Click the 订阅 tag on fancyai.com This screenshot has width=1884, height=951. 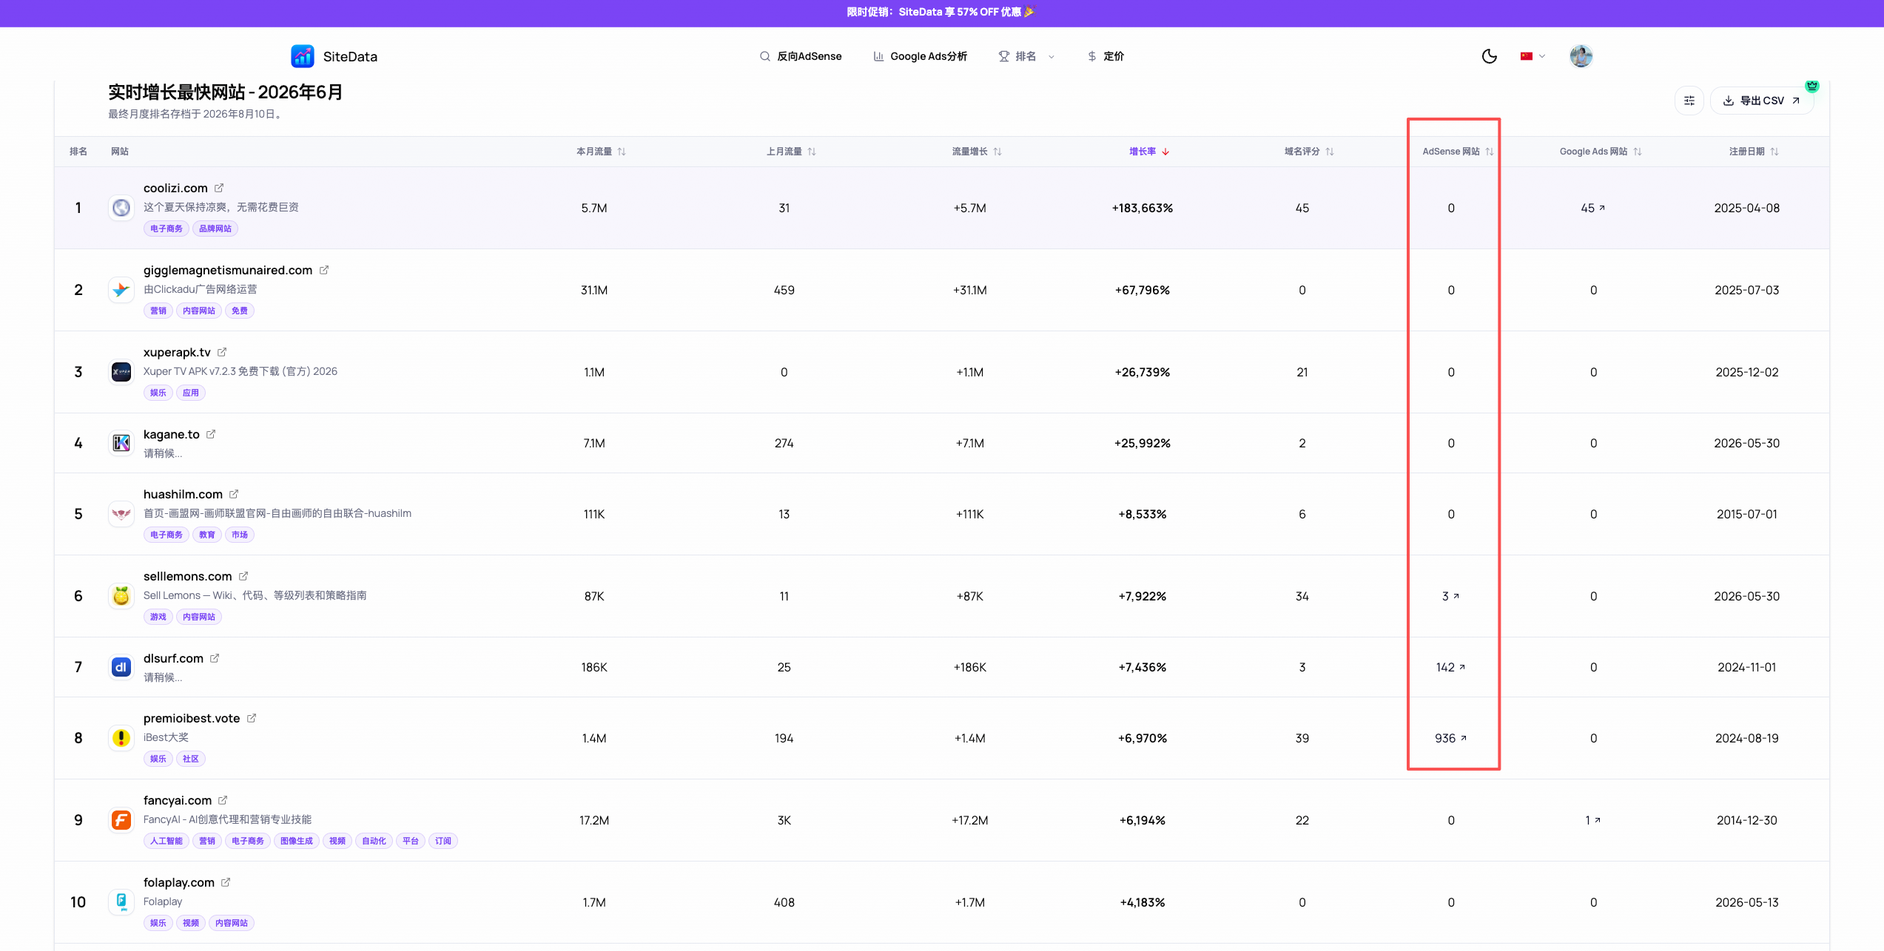[x=443, y=841]
